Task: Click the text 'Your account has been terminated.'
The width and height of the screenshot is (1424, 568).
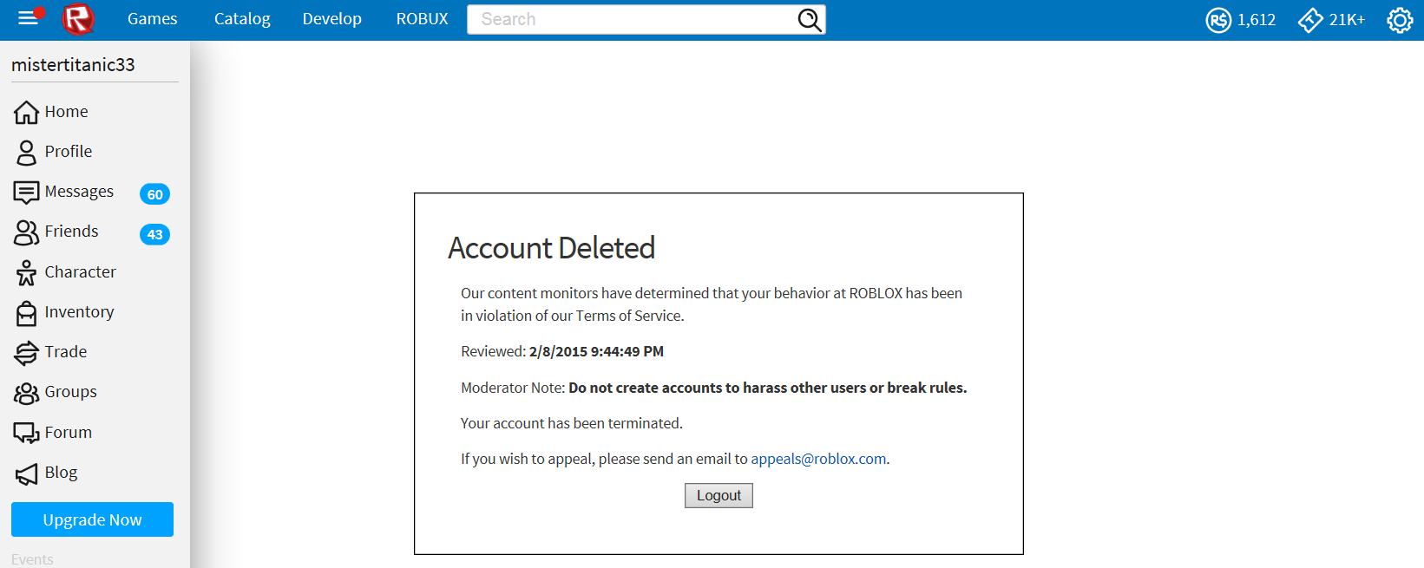Action: 572,423
